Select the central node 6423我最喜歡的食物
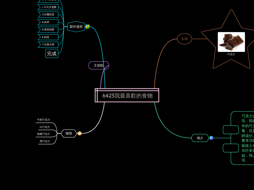This screenshot has width=254, height=190. click(127, 95)
